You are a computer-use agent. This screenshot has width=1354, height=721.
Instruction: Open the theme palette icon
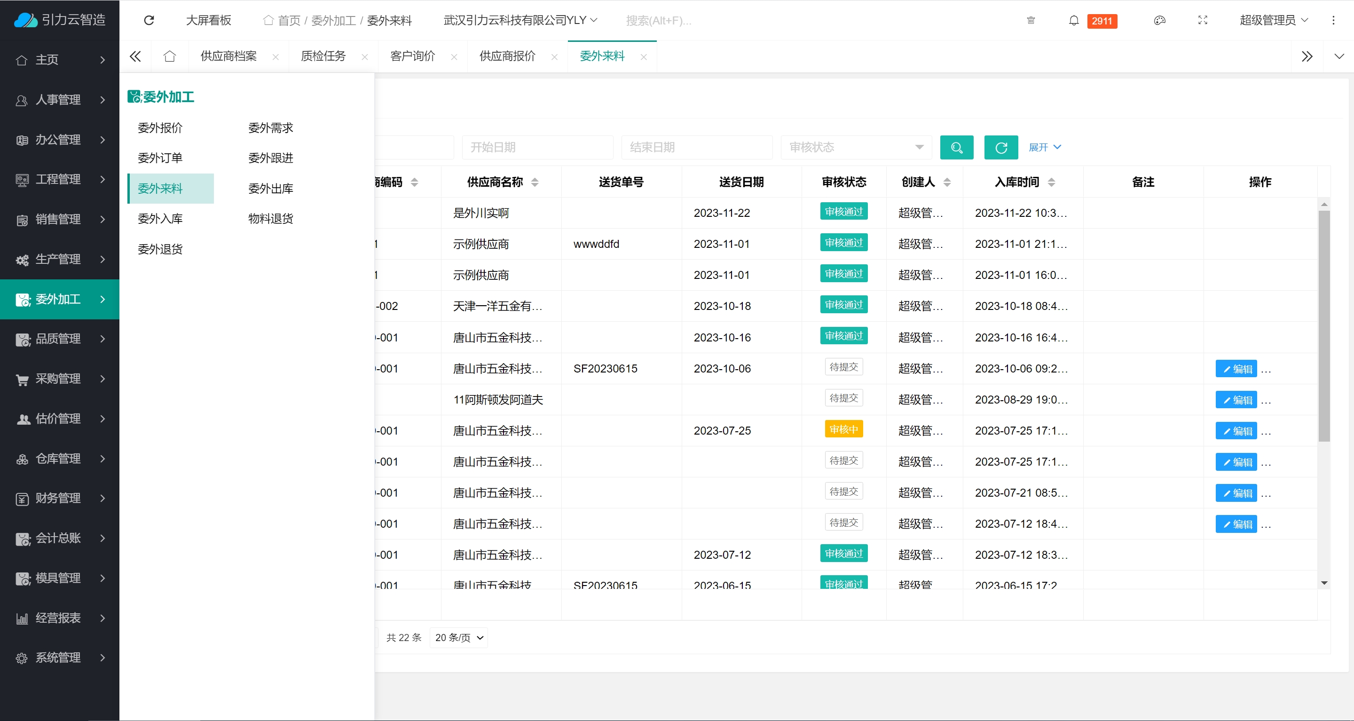1159,21
